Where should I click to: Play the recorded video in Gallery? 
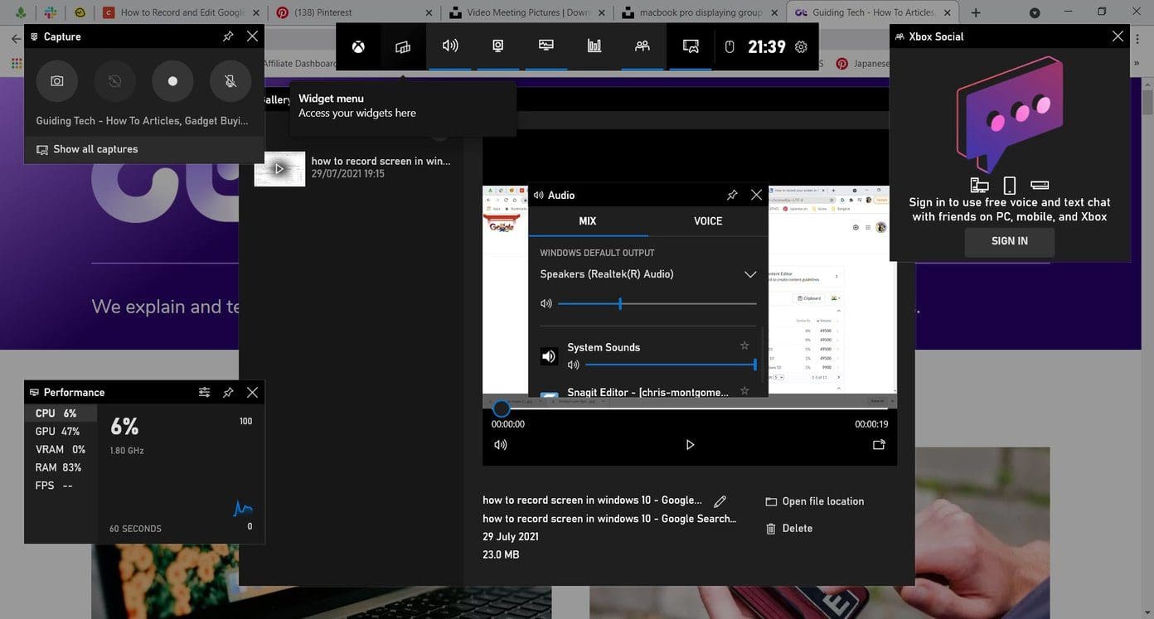click(x=690, y=445)
